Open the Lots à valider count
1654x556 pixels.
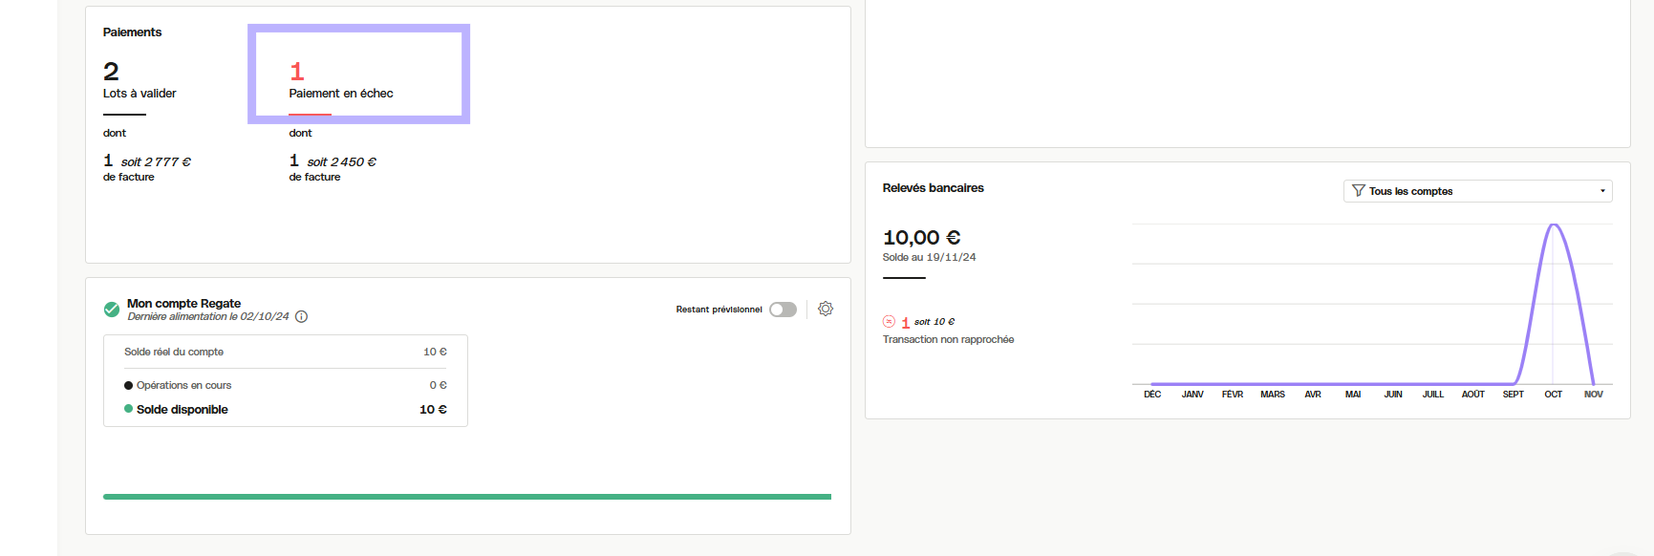coord(112,72)
